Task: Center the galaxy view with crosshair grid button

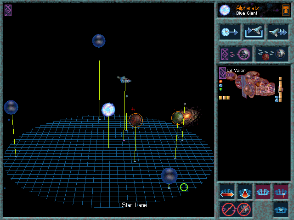Action: tap(281, 209)
